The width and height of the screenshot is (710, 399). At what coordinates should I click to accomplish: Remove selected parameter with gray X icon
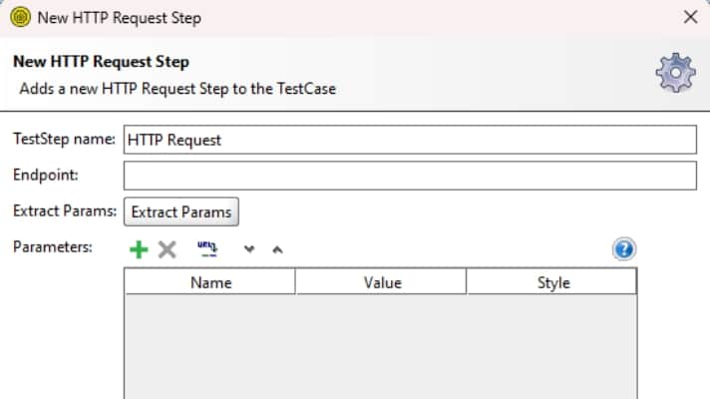click(x=168, y=249)
